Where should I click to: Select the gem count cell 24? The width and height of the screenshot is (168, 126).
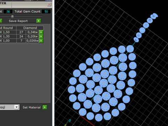click(x=21, y=36)
